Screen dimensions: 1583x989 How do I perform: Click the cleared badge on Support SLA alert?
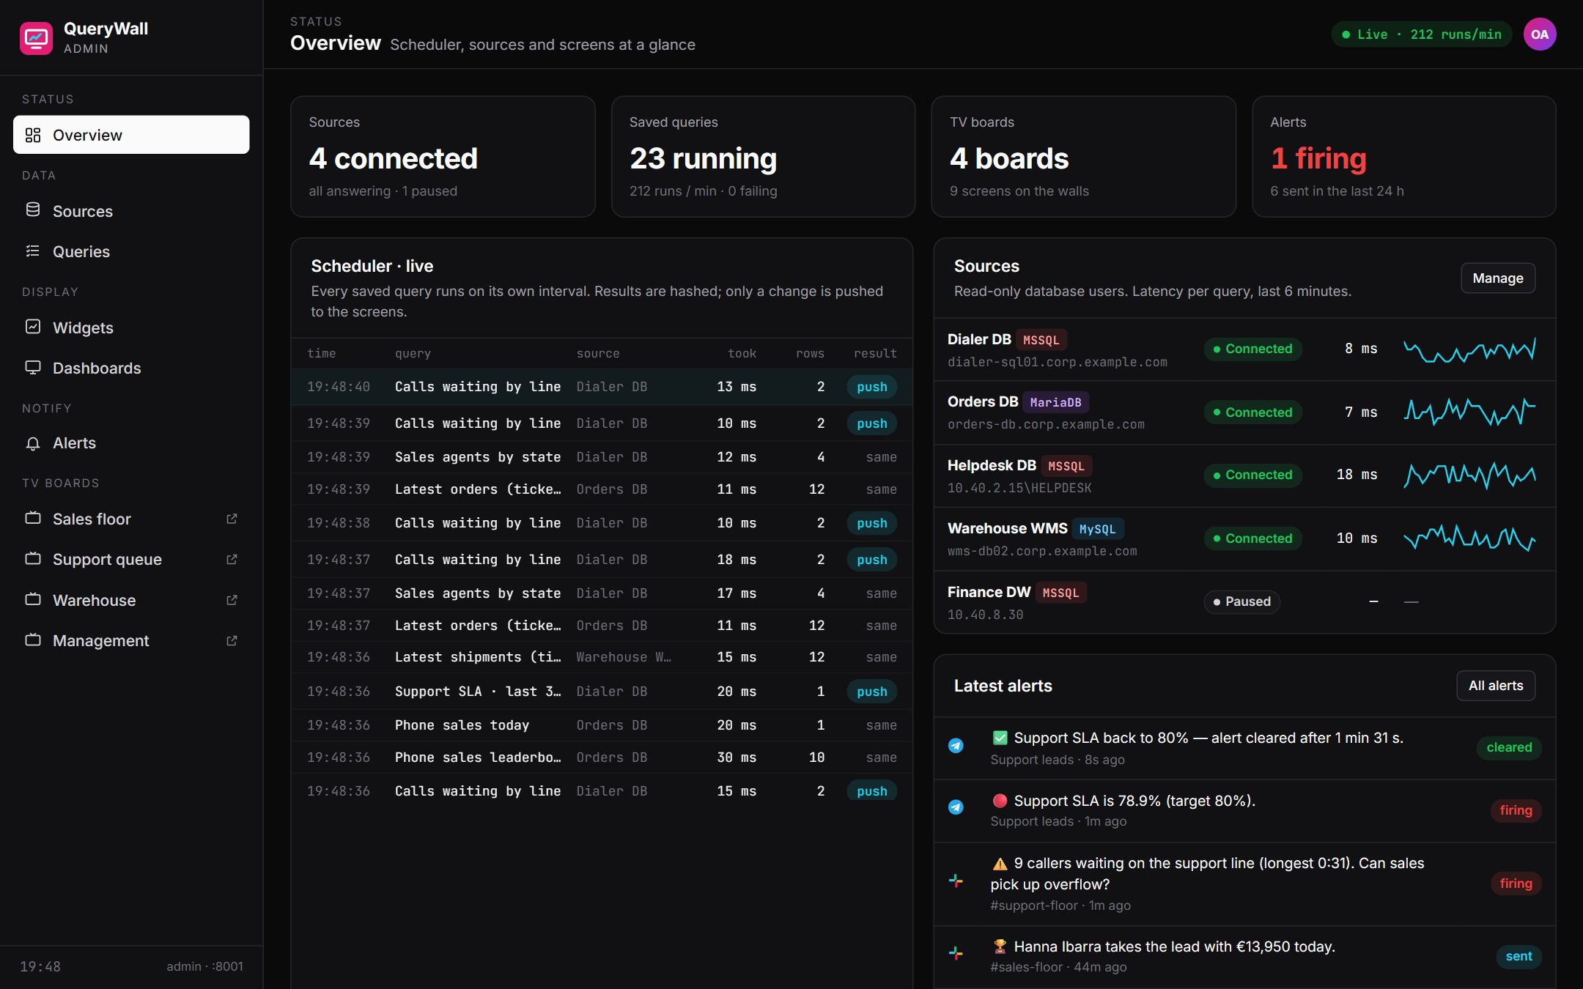point(1509,747)
